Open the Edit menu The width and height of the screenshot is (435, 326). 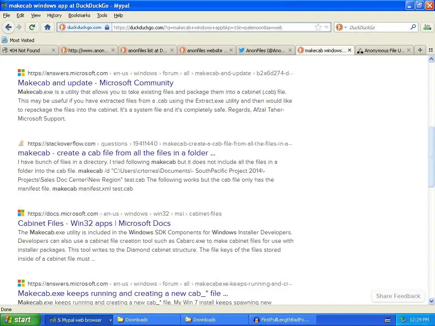coord(20,15)
